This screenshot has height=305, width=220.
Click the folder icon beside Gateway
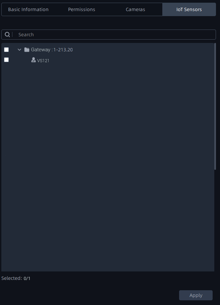[x=27, y=50]
